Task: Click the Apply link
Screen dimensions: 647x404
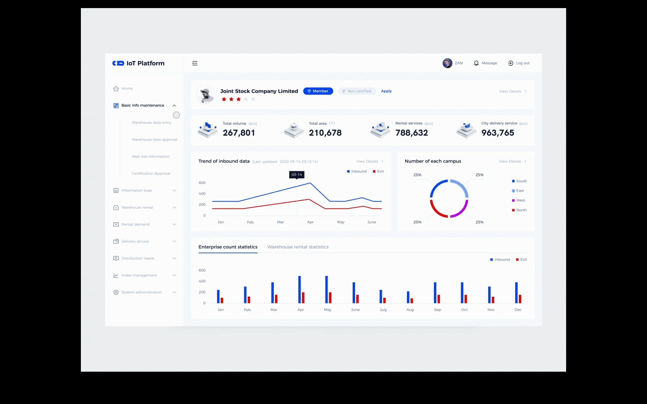Action: [386, 91]
